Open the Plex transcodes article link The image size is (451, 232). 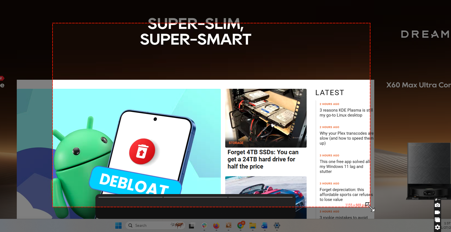coord(346,138)
